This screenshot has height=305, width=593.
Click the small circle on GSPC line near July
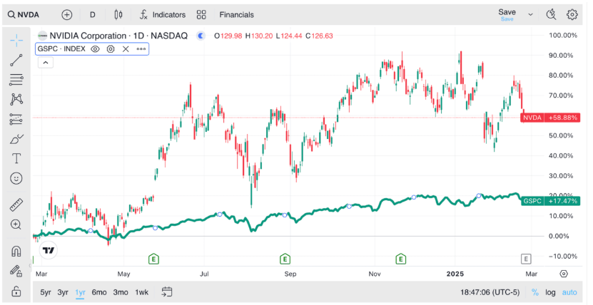[220, 214]
